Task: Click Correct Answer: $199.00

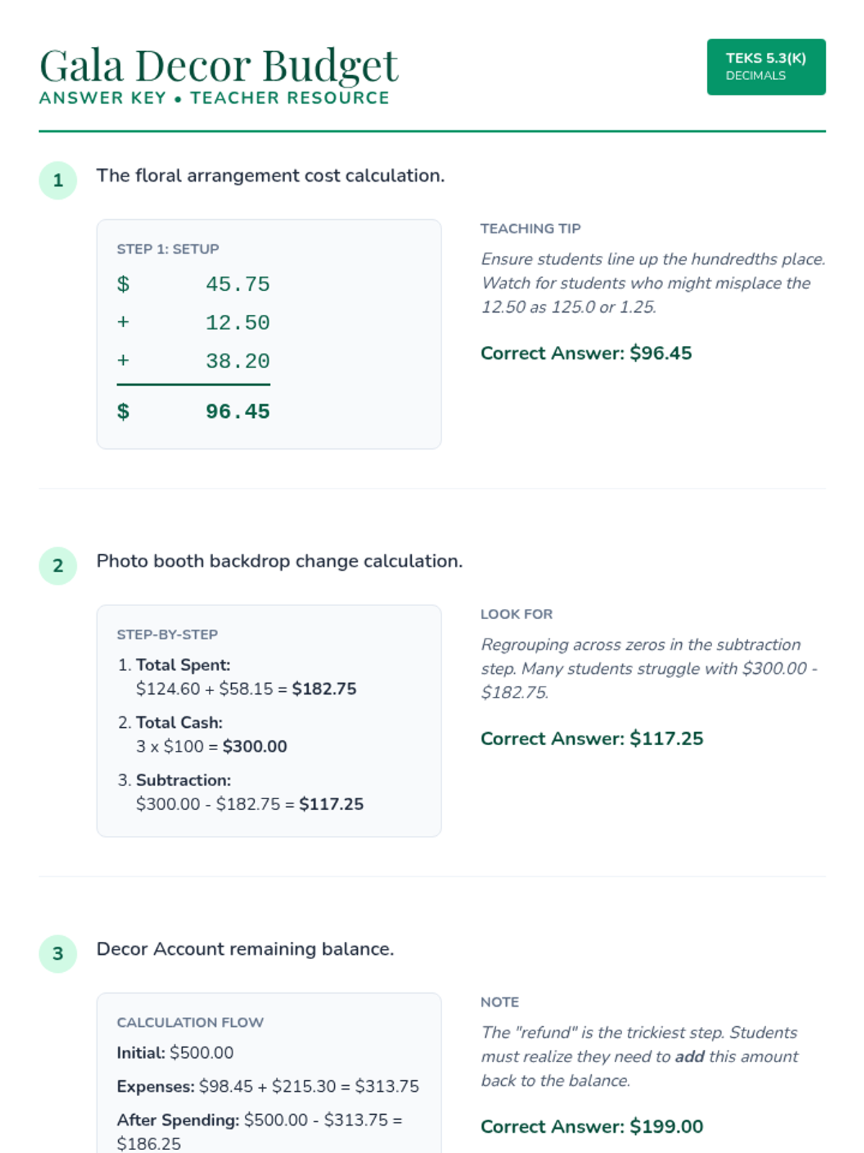Action: (x=591, y=1126)
